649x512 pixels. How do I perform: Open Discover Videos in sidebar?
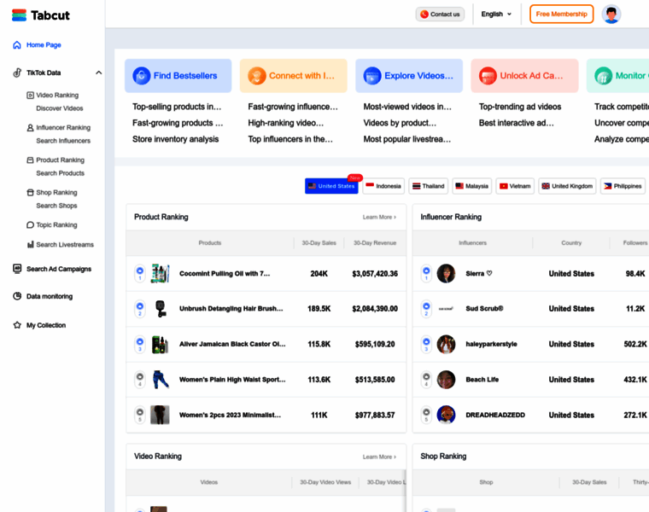click(60, 108)
